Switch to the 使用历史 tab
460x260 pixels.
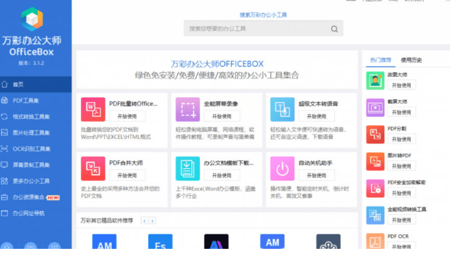click(x=411, y=60)
